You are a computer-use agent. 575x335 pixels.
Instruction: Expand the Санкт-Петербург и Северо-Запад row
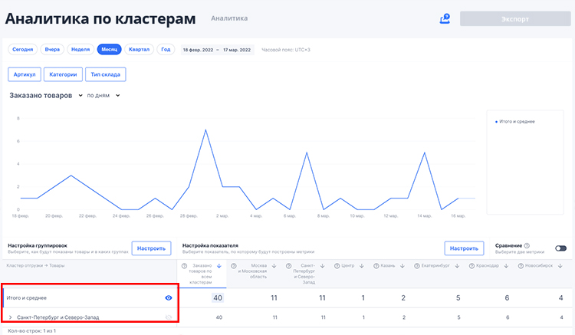point(11,317)
